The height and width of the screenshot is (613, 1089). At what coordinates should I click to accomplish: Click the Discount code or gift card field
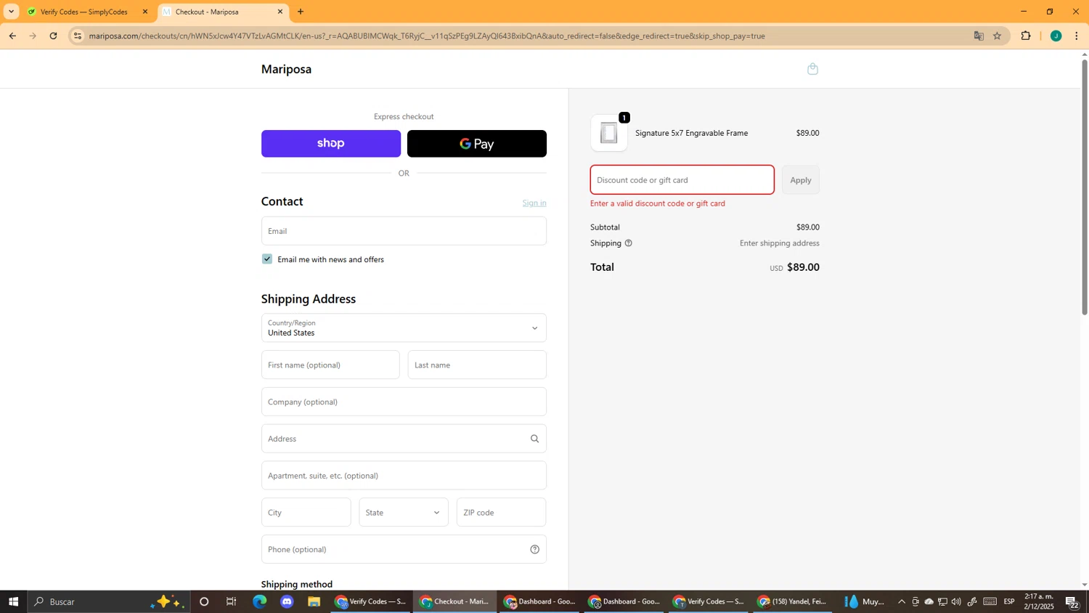682,180
